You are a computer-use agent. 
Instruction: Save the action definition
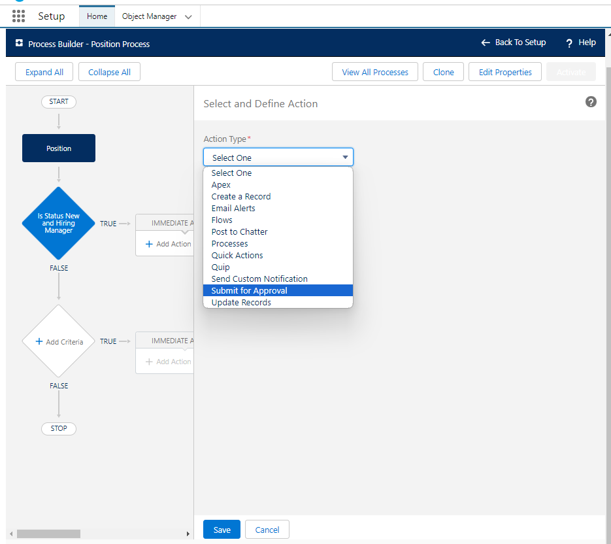pyautogui.click(x=222, y=530)
